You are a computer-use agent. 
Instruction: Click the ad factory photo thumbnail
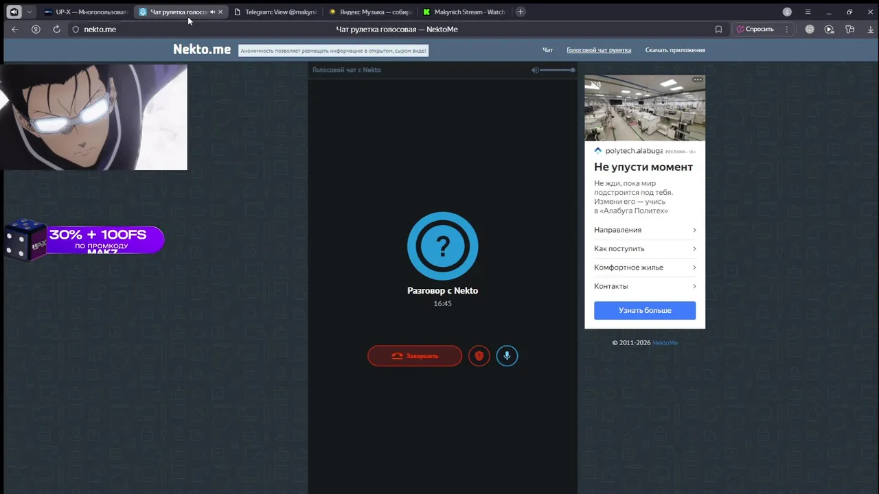(x=645, y=108)
